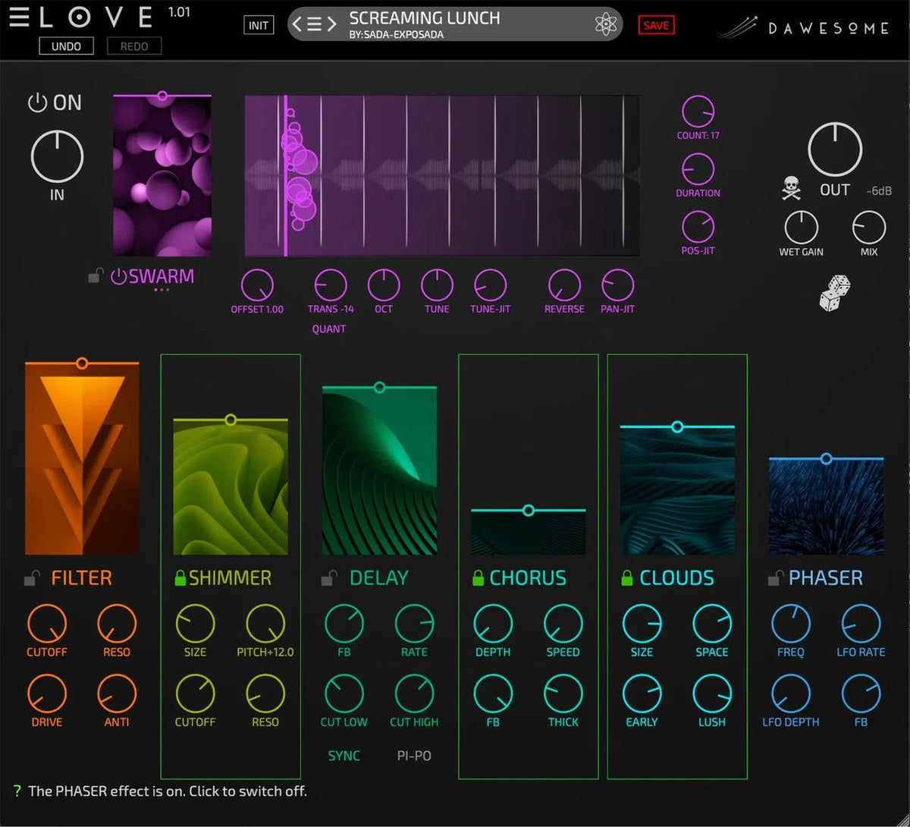Enable SYNC under the delay section
The width and height of the screenshot is (910, 827).
344,756
